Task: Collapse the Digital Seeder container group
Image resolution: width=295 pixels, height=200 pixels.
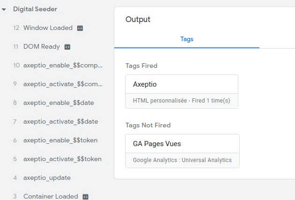Action: pos(4,9)
